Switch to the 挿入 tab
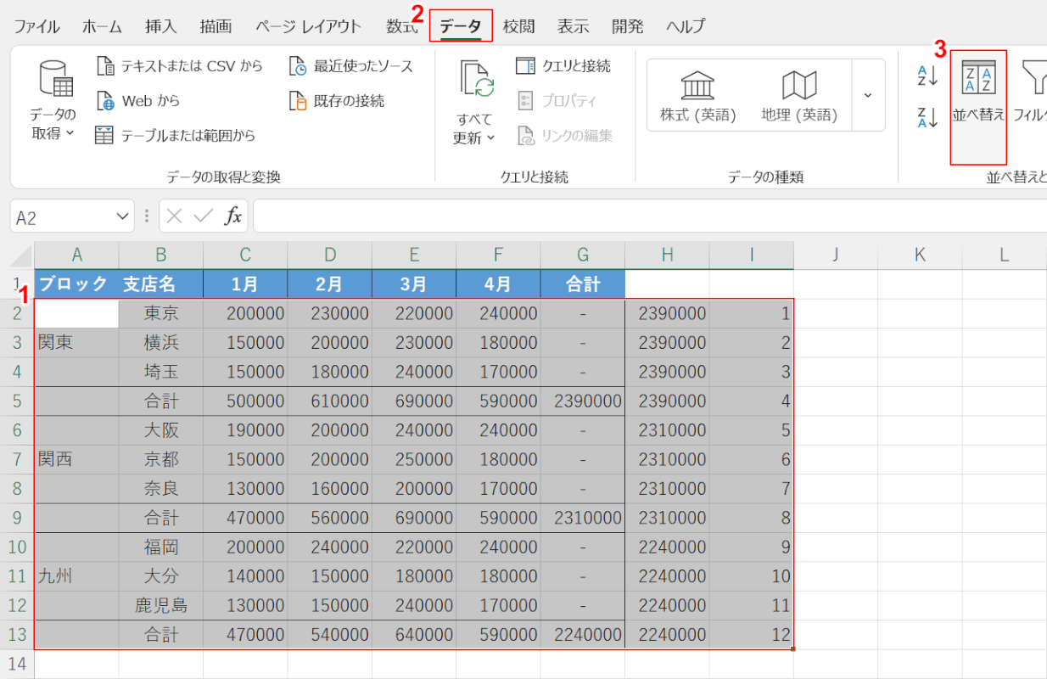 [160, 26]
